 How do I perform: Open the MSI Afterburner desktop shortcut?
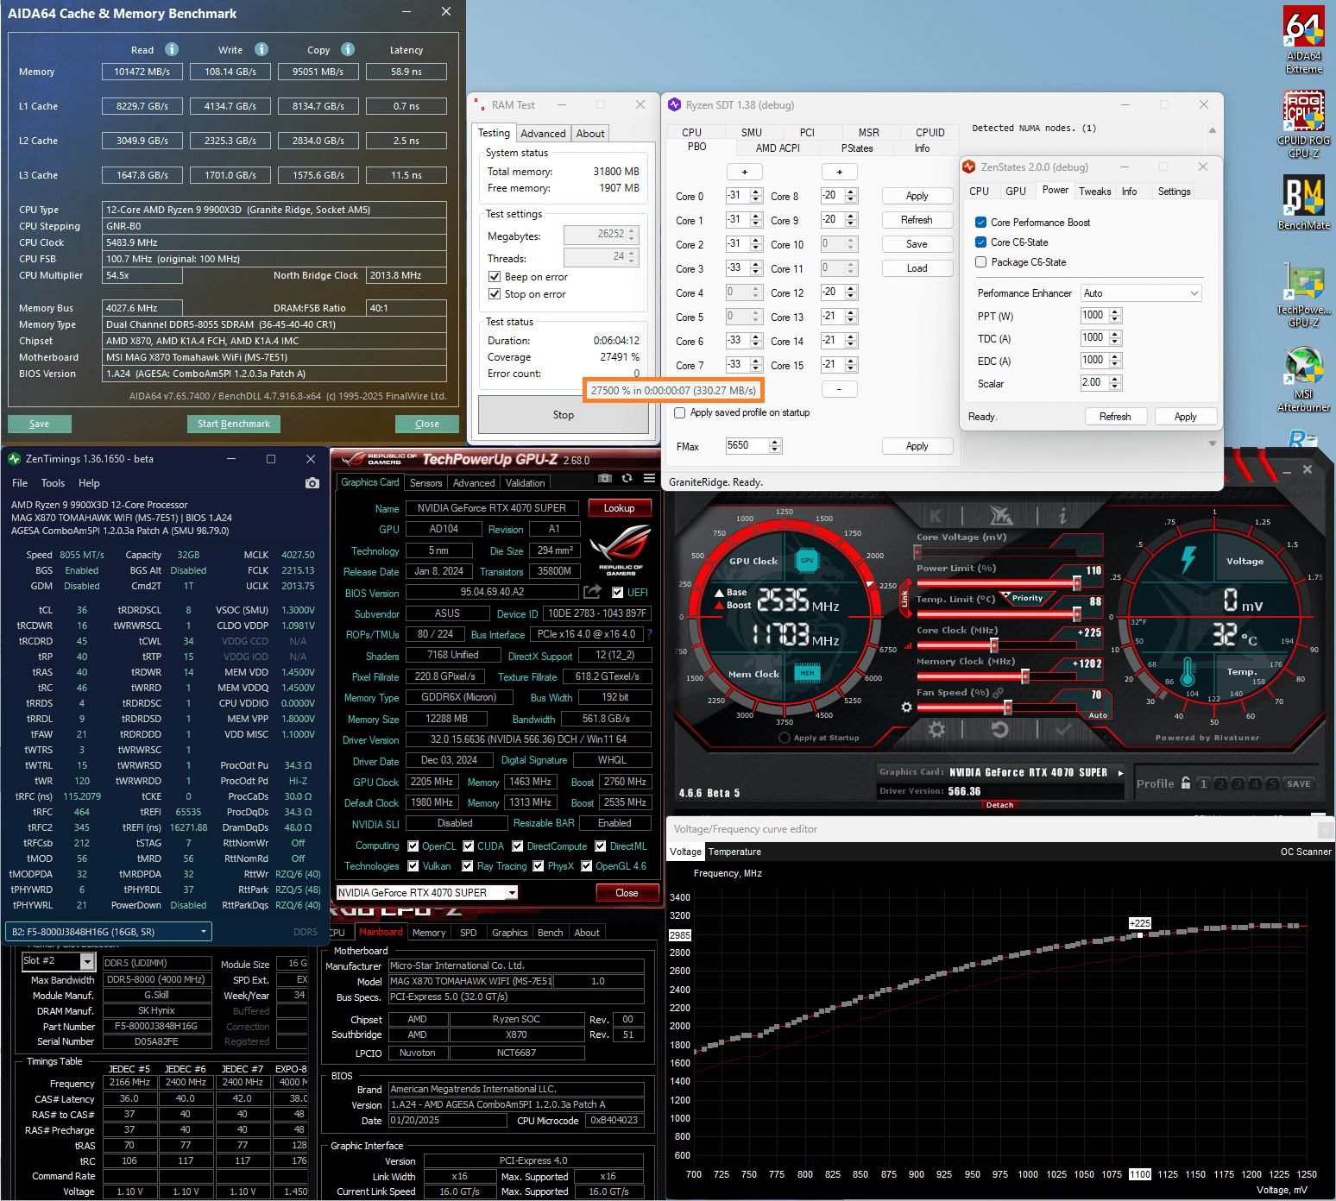(1303, 380)
